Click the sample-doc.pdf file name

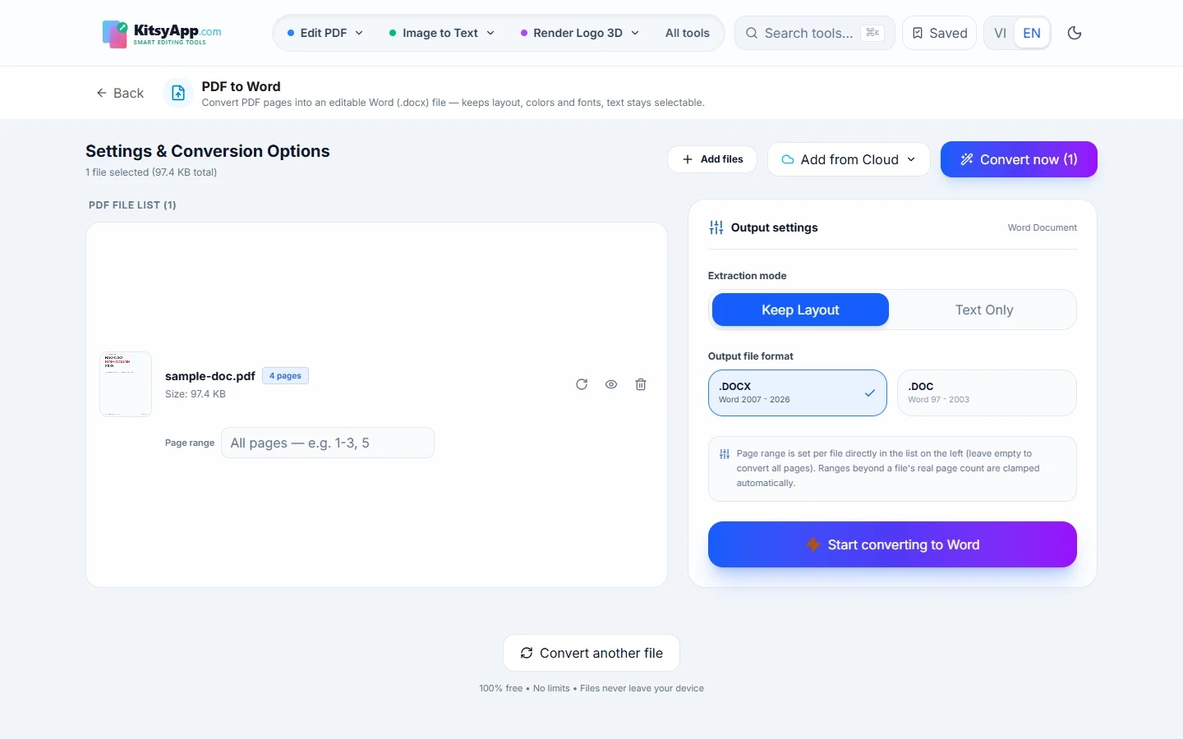tap(210, 376)
